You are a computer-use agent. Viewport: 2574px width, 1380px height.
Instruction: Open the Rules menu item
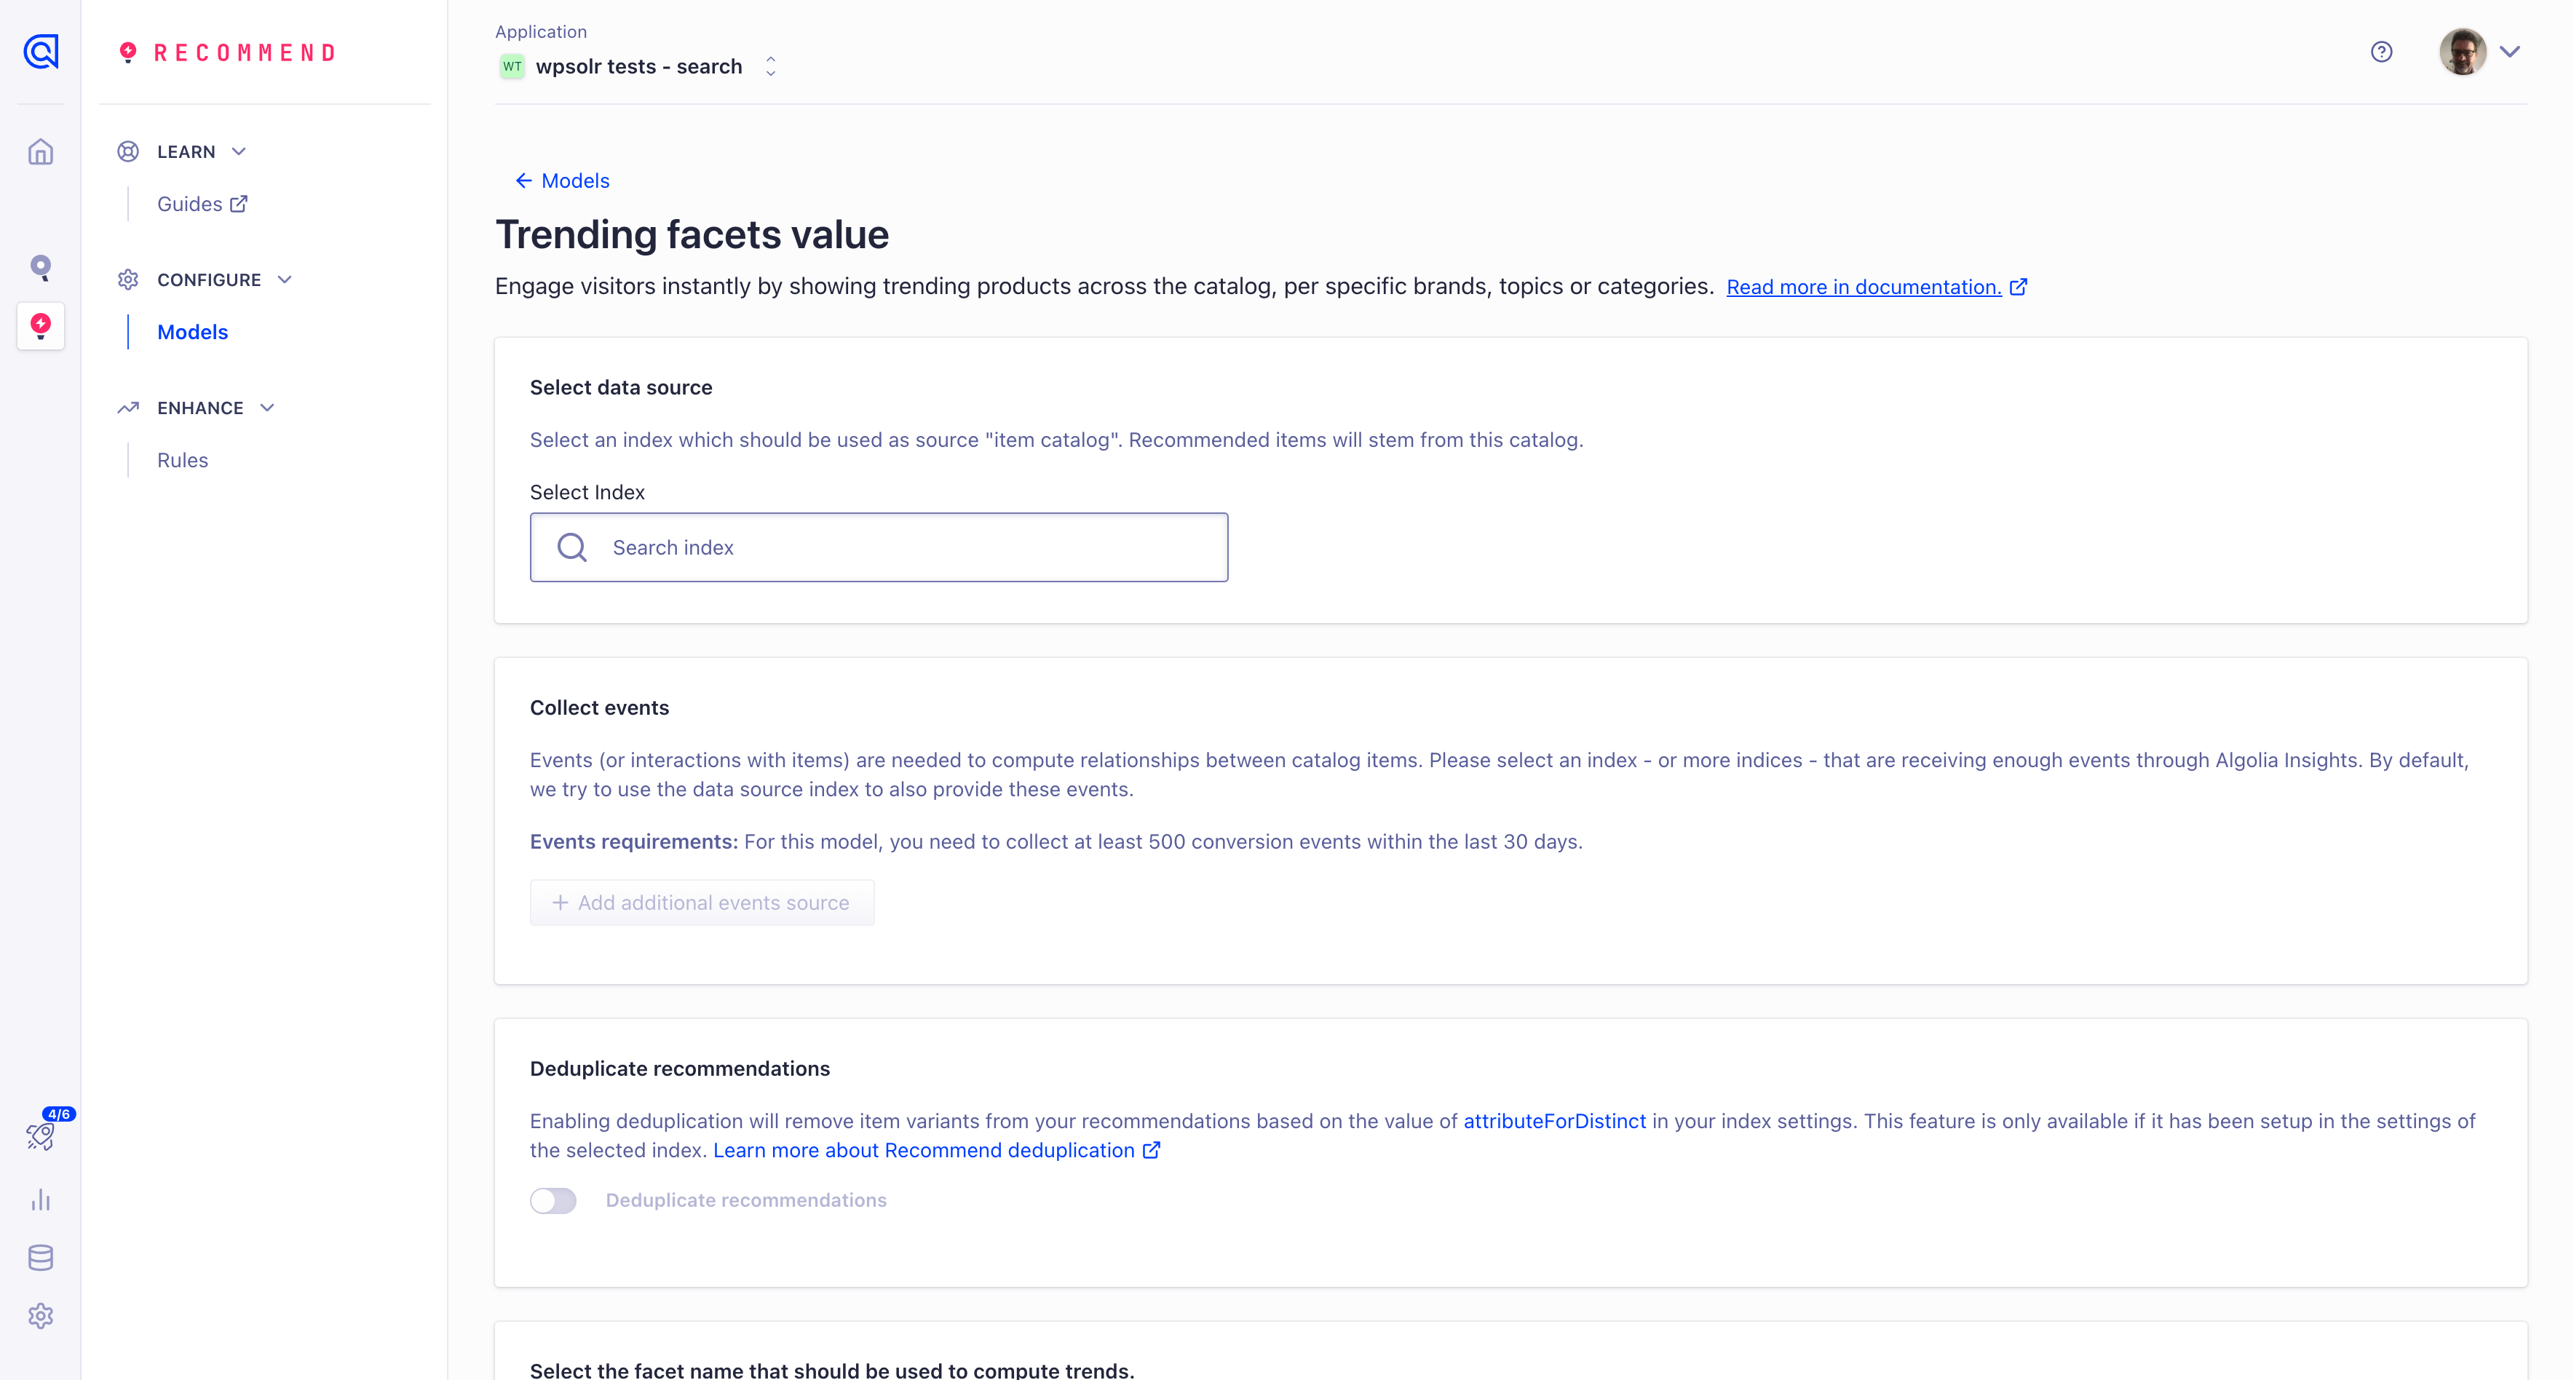coord(183,460)
